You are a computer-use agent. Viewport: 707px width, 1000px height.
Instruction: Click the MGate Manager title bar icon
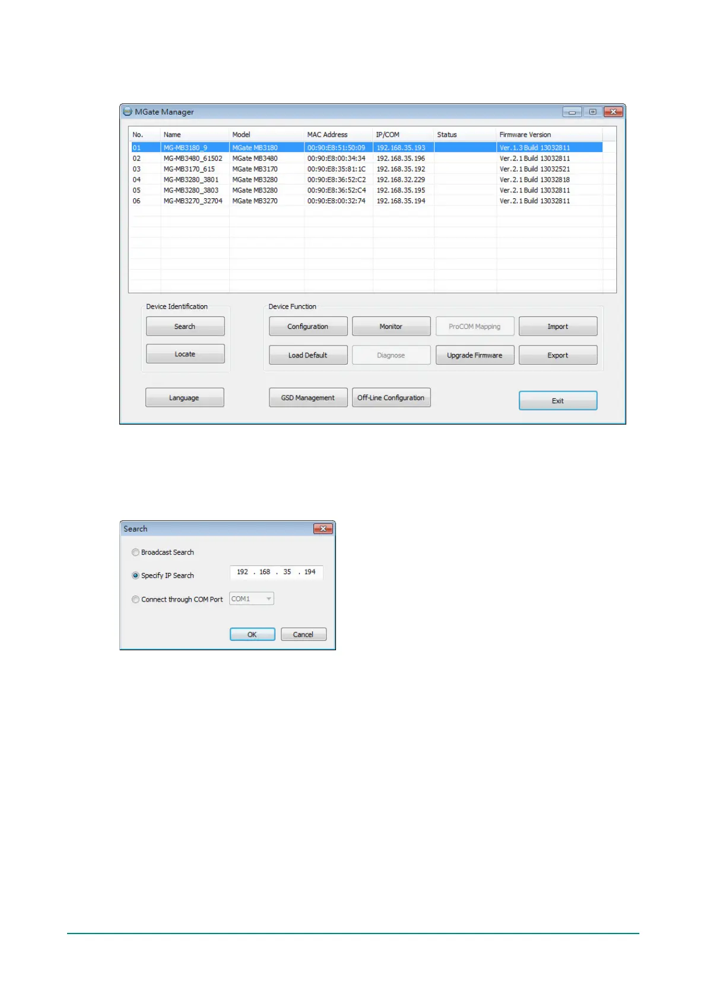click(127, 112)
